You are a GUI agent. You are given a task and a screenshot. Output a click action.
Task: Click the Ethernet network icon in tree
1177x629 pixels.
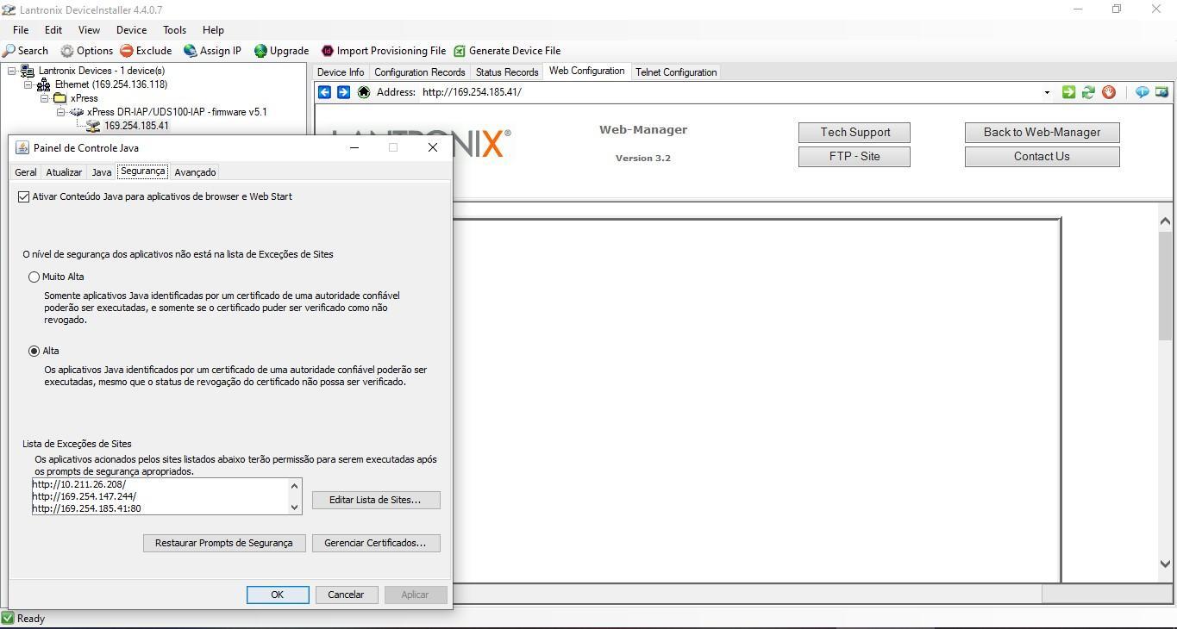[43, 84]
